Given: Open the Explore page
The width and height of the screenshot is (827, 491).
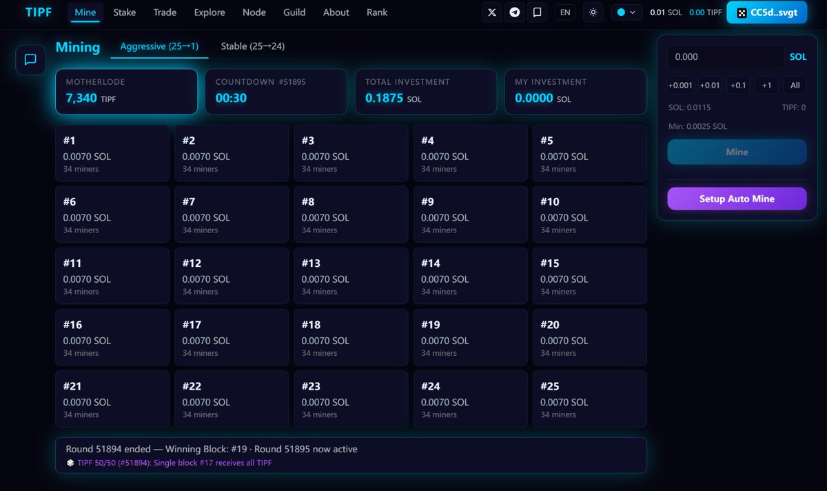Looking at the screenshot, I should [x=210, y=12].
